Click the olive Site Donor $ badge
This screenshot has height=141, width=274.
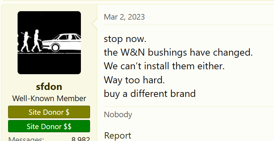point(49,112)
